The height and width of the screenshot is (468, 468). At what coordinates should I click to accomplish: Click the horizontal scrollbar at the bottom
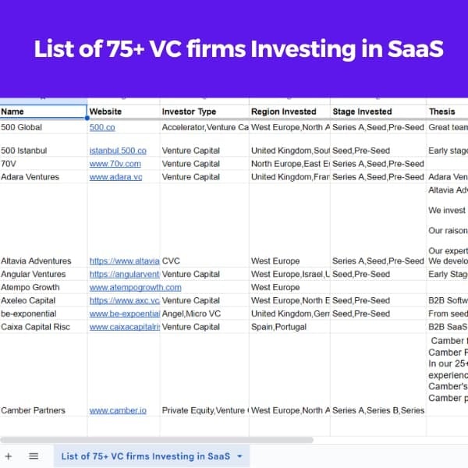[x=156, y=440]
